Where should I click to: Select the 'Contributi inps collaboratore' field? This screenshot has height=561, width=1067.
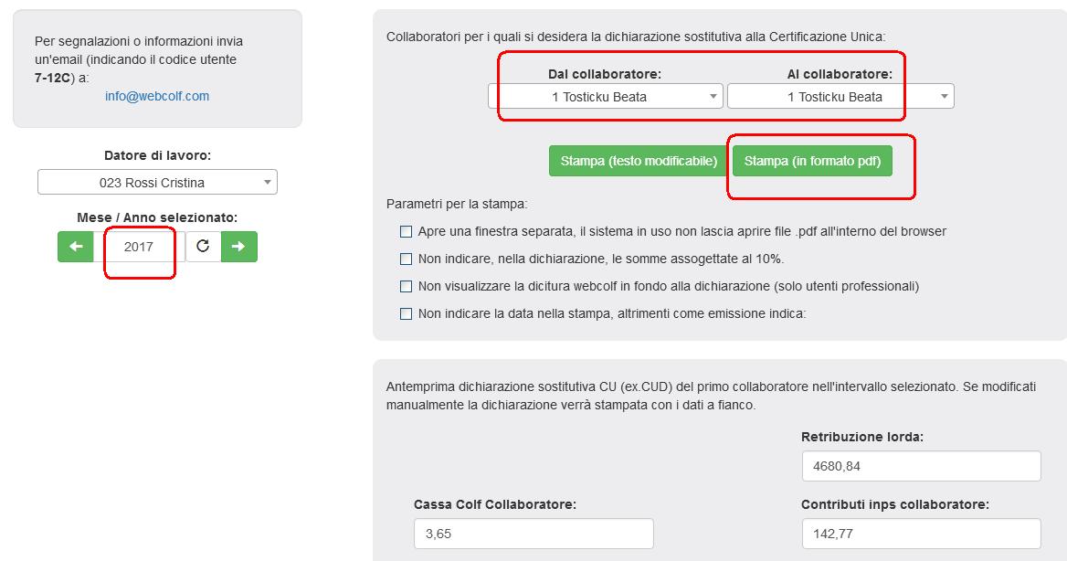[x=921, y=534]
